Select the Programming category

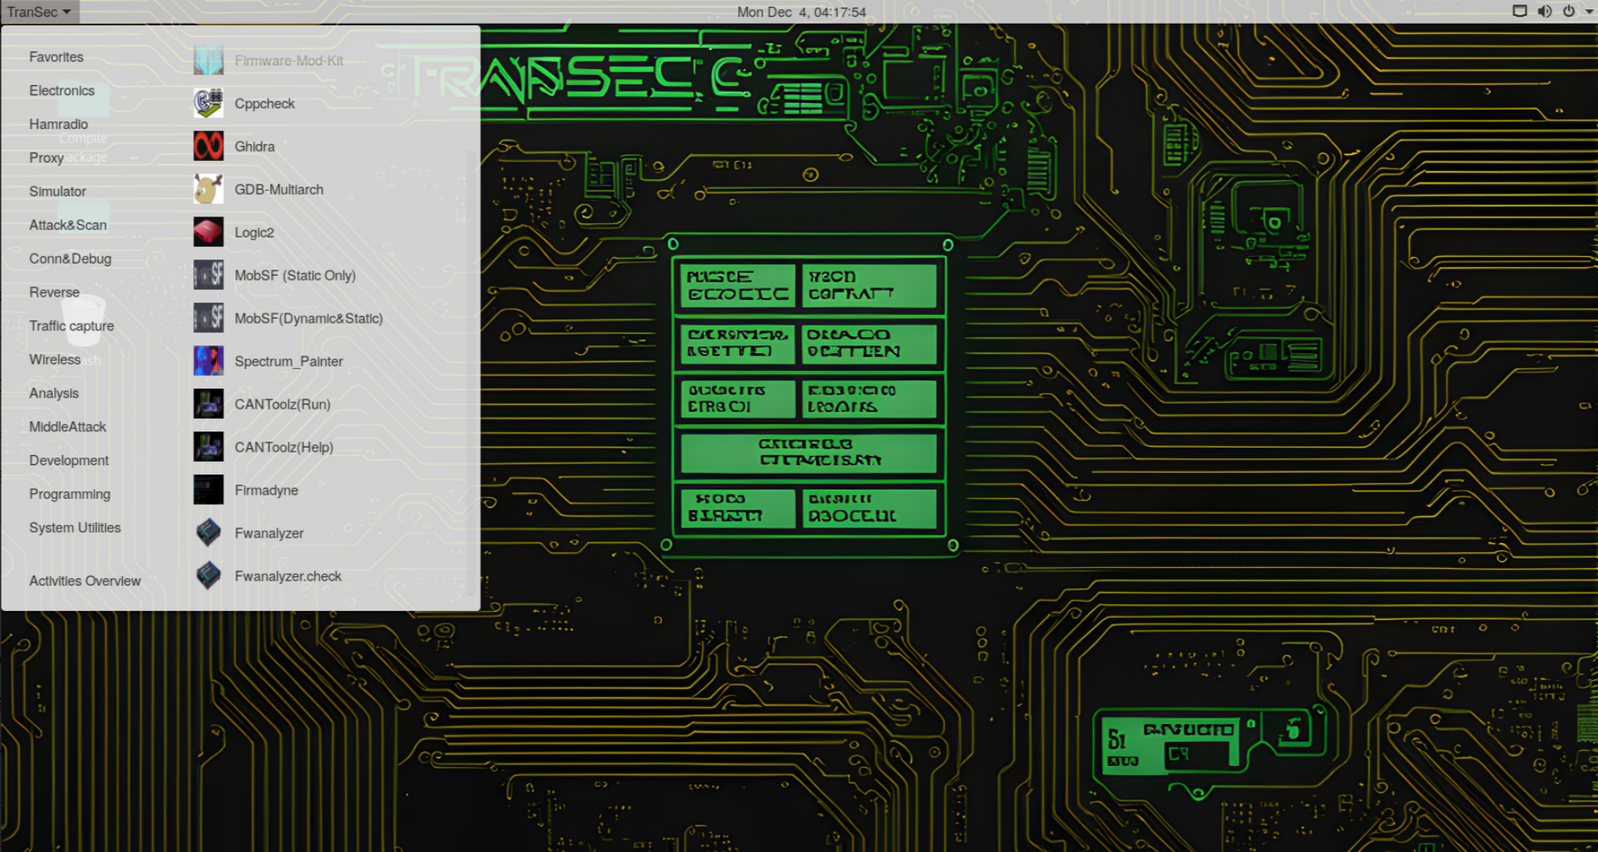[x=70, y=495]
